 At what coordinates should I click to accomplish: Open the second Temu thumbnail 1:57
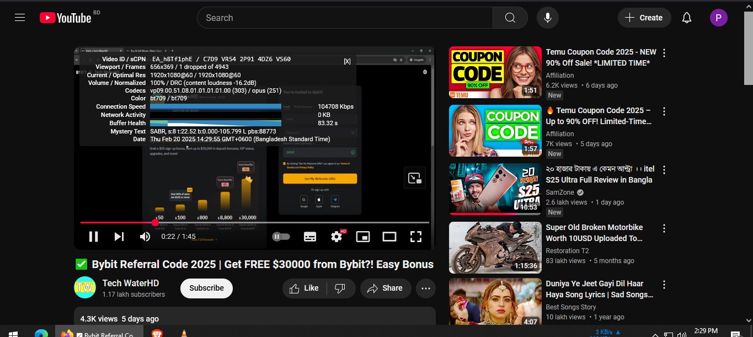[x=495, y=131]
